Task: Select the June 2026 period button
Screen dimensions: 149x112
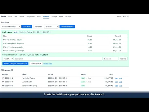Action: tap(27, 27)
